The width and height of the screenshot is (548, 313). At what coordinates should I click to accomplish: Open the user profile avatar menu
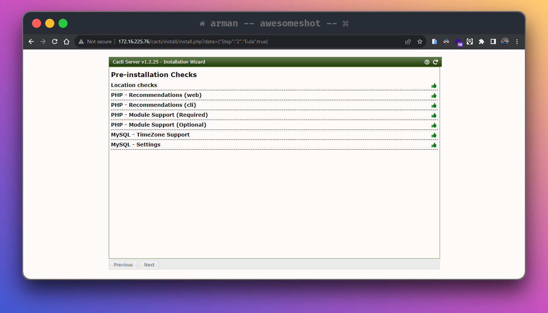point(505,42)
